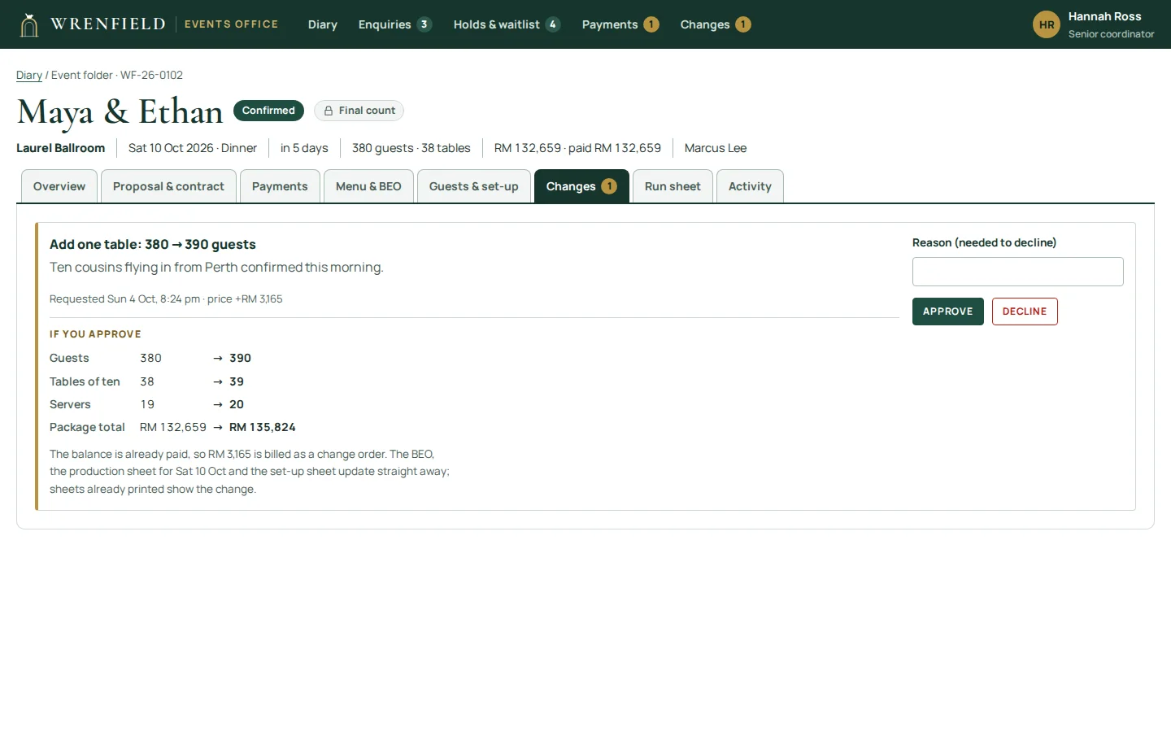Go to the Run sheet tab
1171x732 pixels.
(x=673, y=186)
